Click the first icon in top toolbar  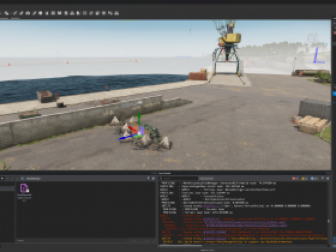click(x=7, y=13)
